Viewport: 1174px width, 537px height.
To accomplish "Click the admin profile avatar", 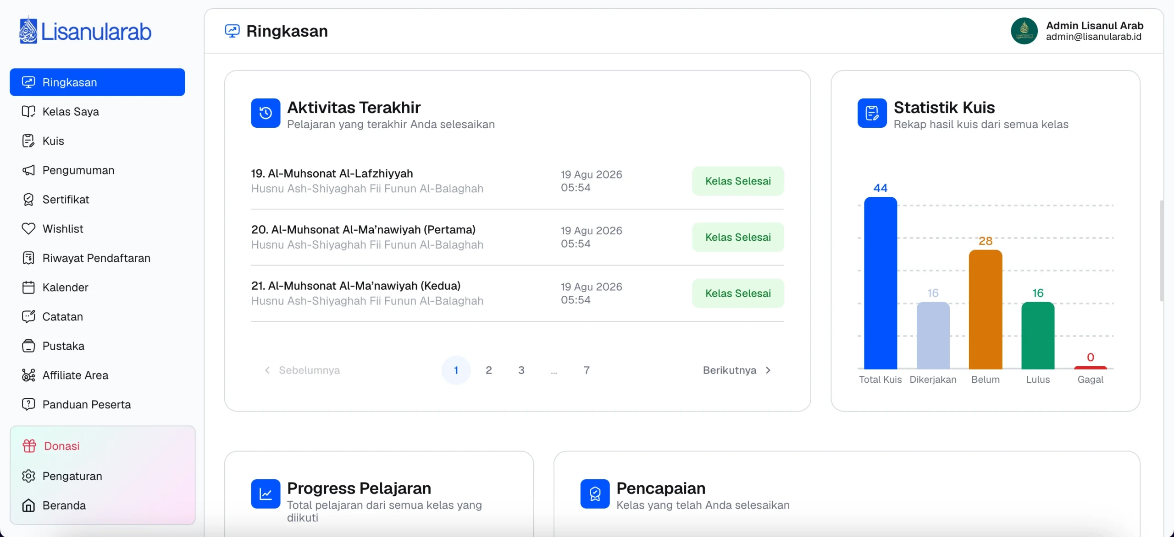I will point(1024,31).
